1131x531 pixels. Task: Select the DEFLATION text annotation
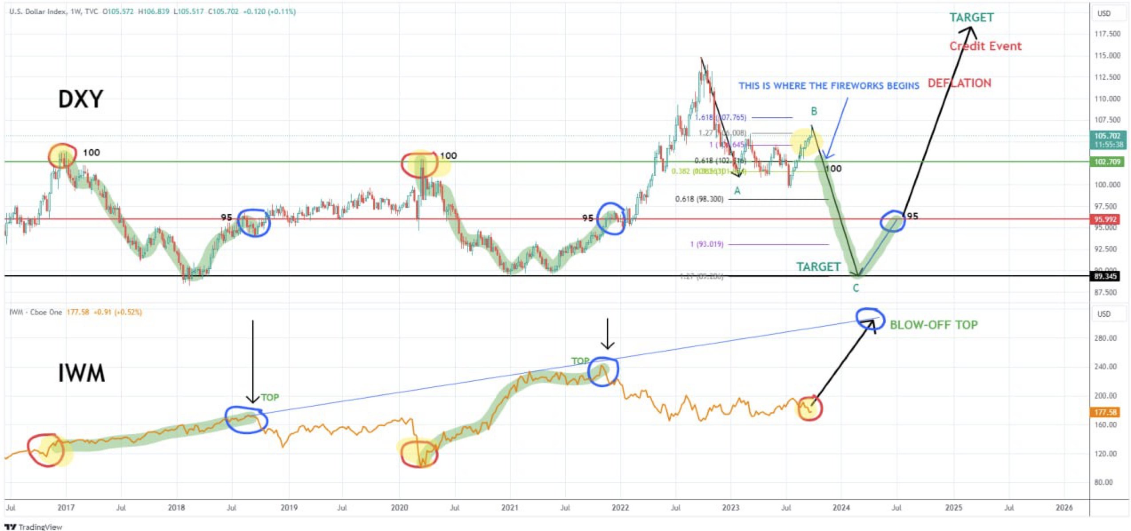(x=960, y=83)
